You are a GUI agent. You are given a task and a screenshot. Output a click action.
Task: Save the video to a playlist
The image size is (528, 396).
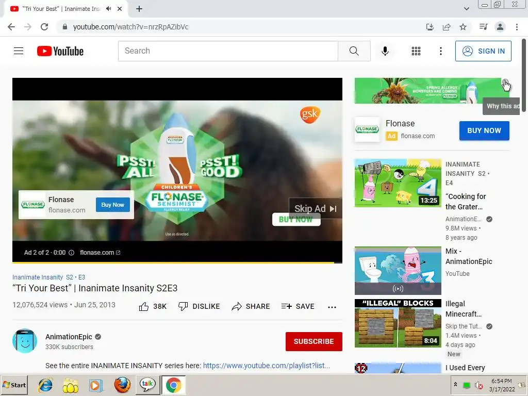298,306
